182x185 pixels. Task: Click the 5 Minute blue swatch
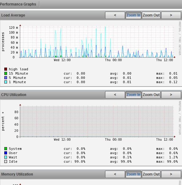point(6,78)
